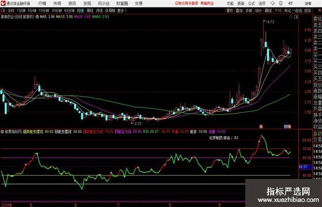
Task: Open the 资讯 menu
Action: [x=72, y=3]
